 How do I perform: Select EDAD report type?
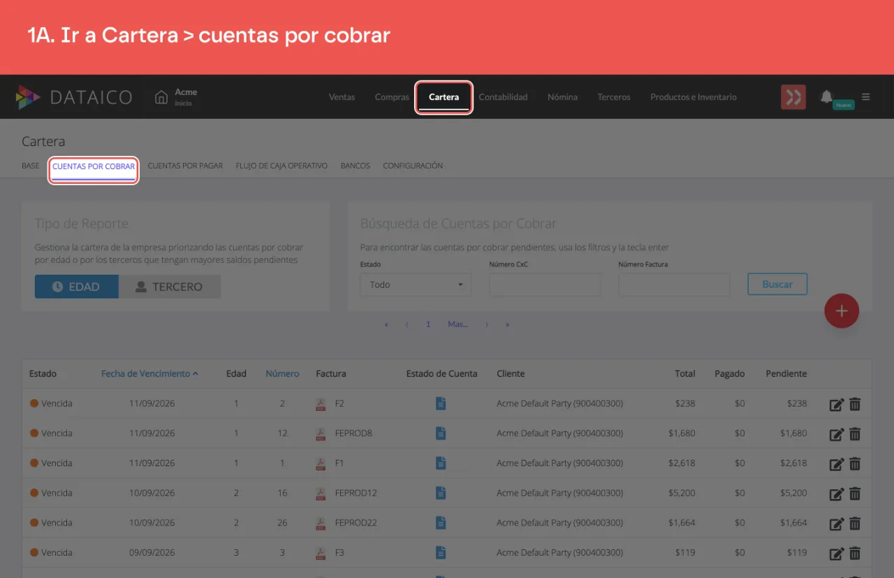pos(77,287)
